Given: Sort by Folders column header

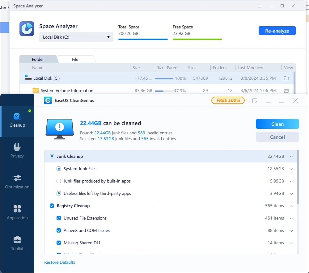Looking at the screenshot, I should pyautogui.click(x=219, y=68).
